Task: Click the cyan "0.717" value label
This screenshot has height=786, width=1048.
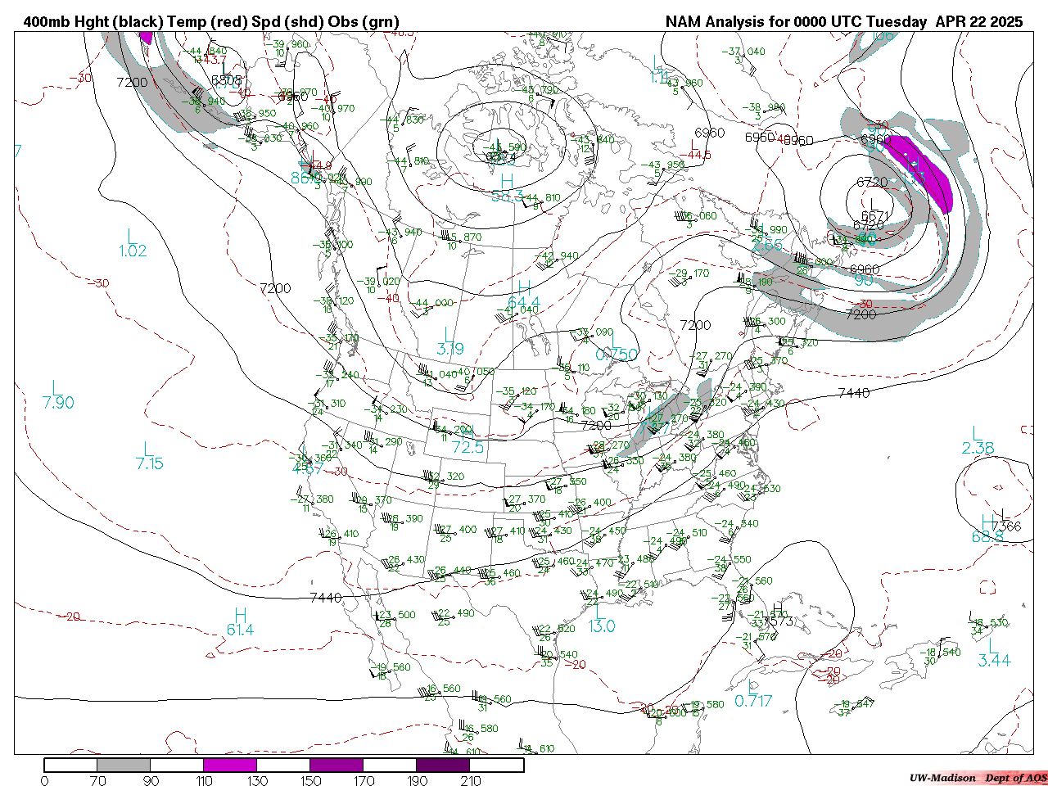Action: pyautogui.click(x=753, y=701)
